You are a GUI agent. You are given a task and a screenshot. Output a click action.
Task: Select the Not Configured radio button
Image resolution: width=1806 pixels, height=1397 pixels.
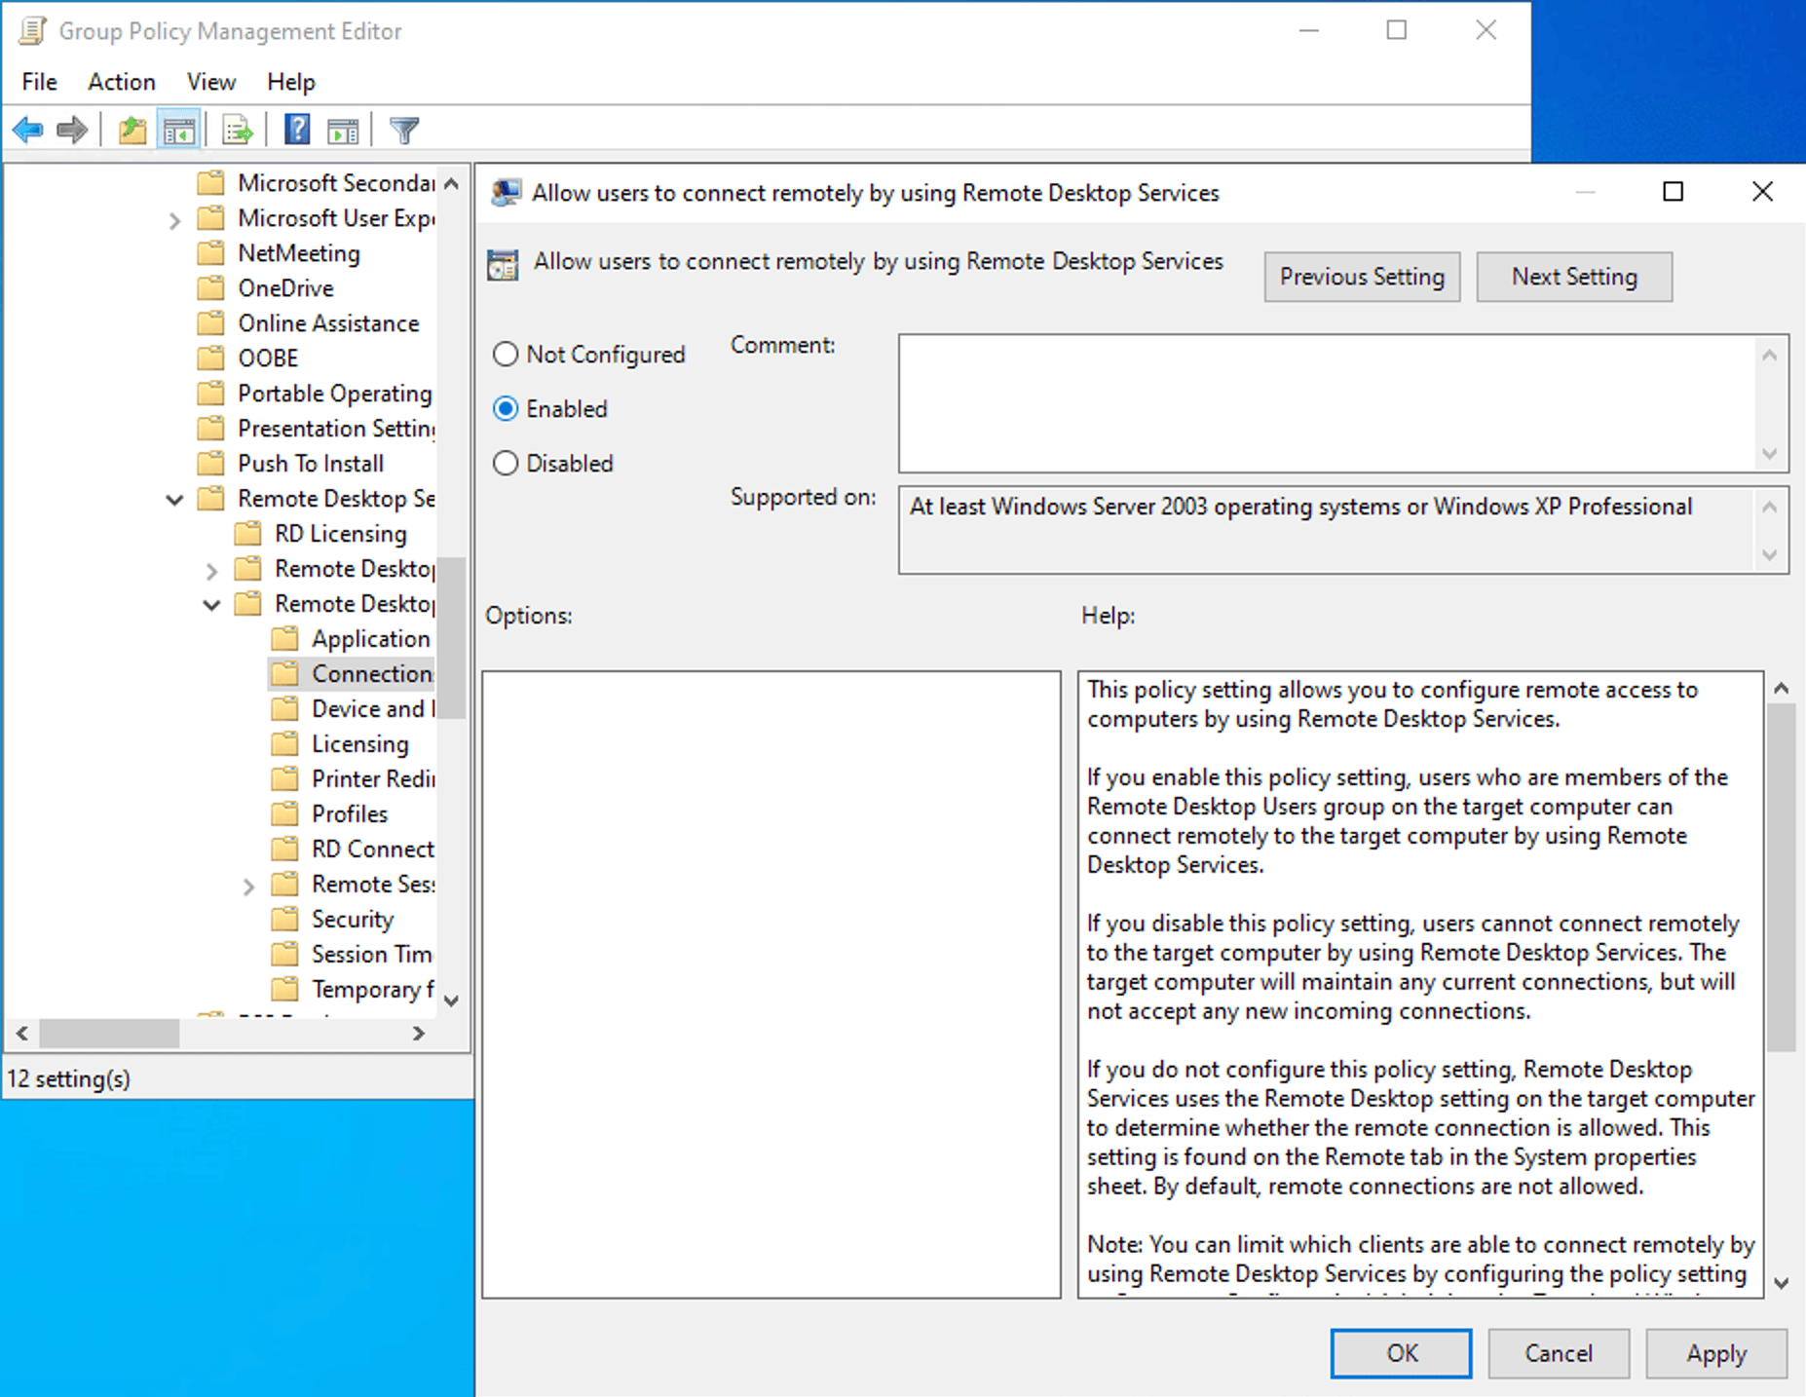(x=505, y=354)
